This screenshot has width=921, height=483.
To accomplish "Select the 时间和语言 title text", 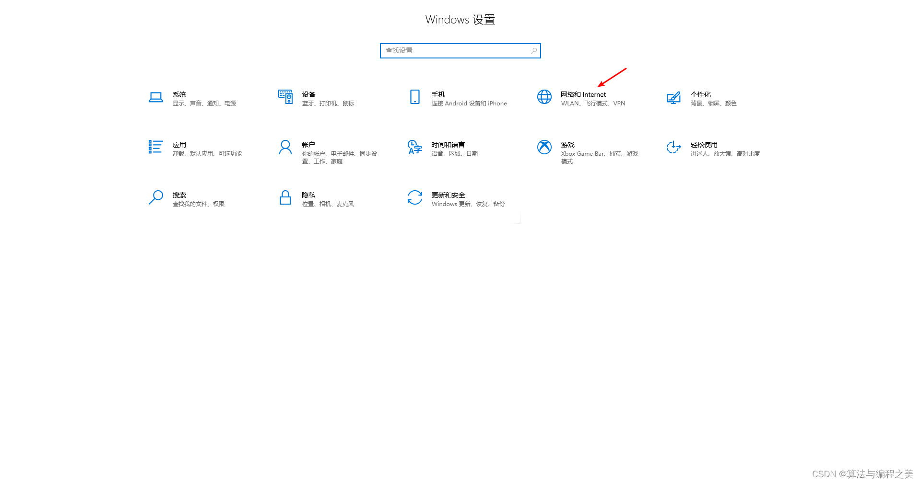I will click(x=448, y=145).
